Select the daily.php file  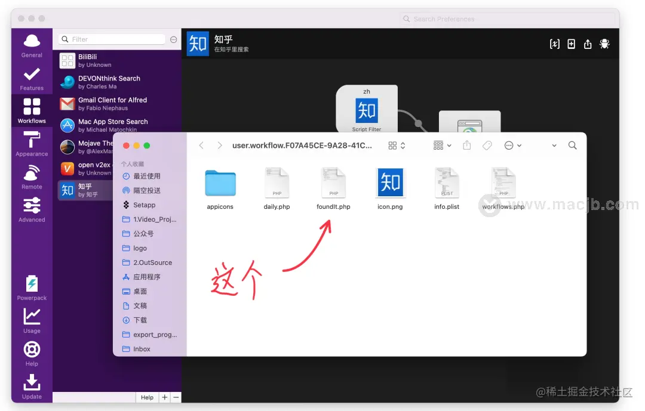[x=277, y=189]
